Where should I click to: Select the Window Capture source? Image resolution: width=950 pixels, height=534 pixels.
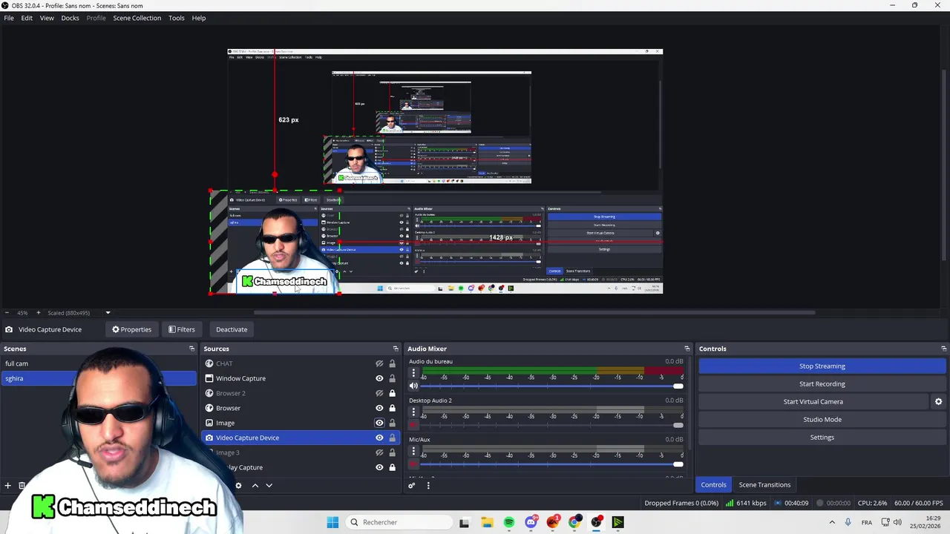click(301, 378)
